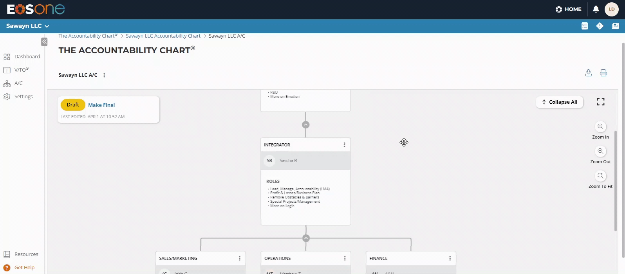Collapse the branch below Integrator seat

306,238
